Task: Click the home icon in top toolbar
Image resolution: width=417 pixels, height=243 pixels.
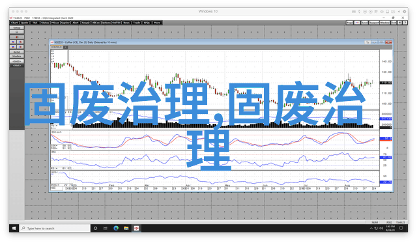Action: coord(399,23)
